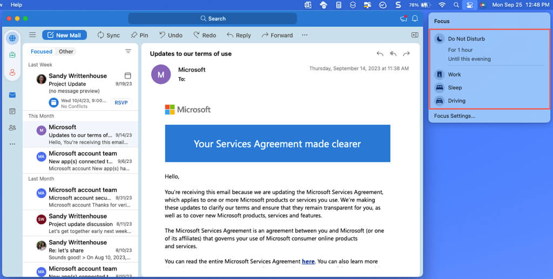Open the announcements megaphone icon
Screen dimensions: 553x279
pos(403,18)
